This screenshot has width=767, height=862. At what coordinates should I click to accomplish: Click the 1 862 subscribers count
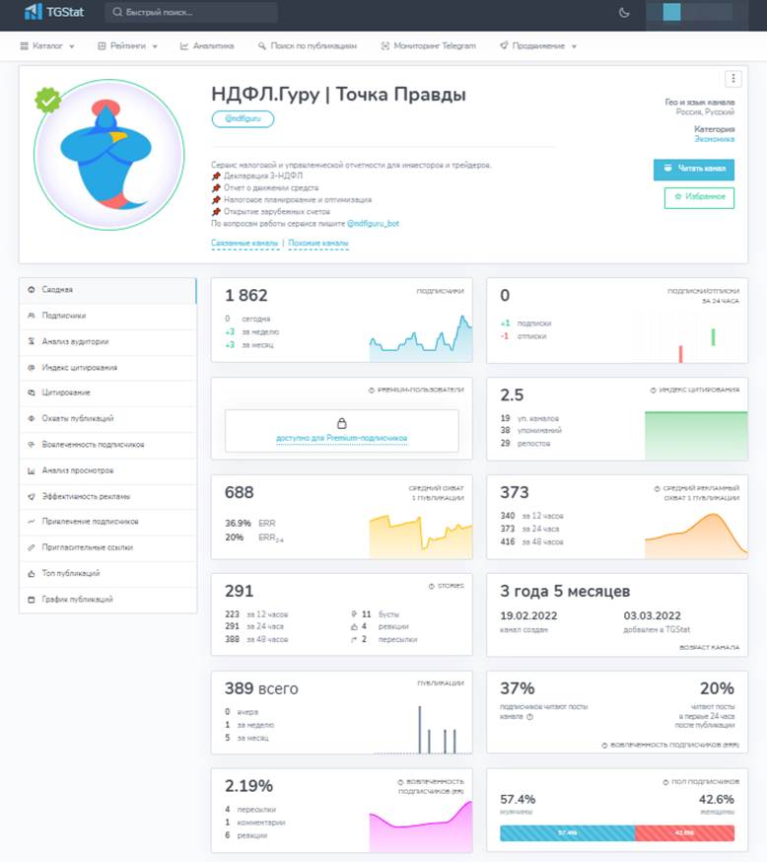pyautogui.click(x=246, y=296)
